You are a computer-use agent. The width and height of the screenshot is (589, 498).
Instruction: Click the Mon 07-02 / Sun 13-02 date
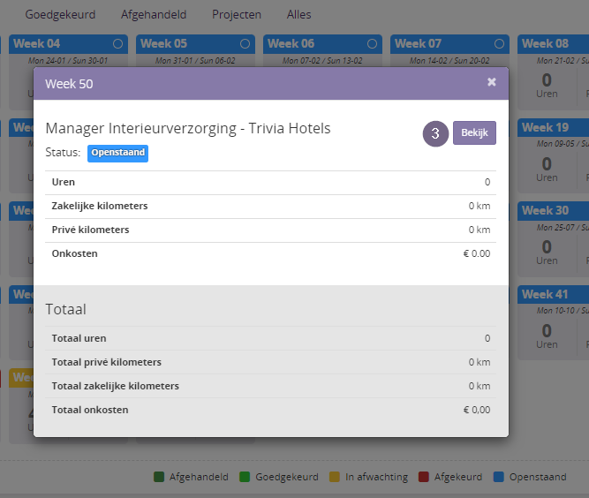(322, 60)
